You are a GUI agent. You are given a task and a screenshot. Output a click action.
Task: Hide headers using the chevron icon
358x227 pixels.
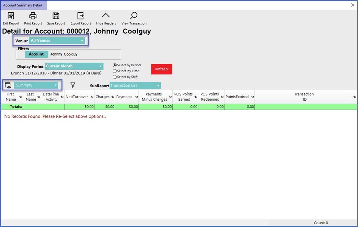(106, 16)
